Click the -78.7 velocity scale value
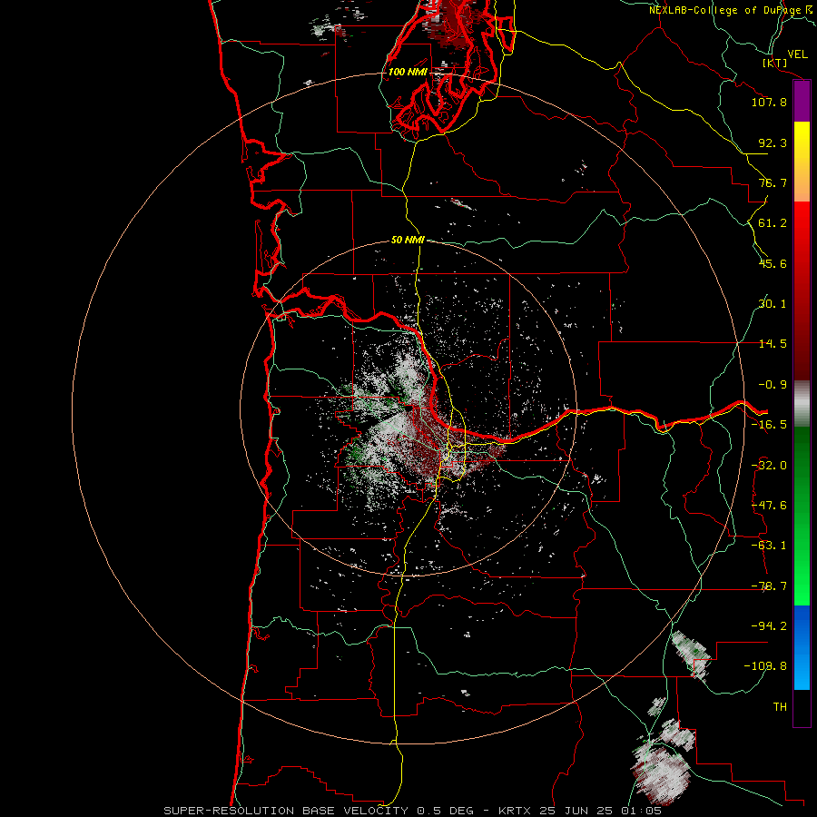 (x=769, y=586)
